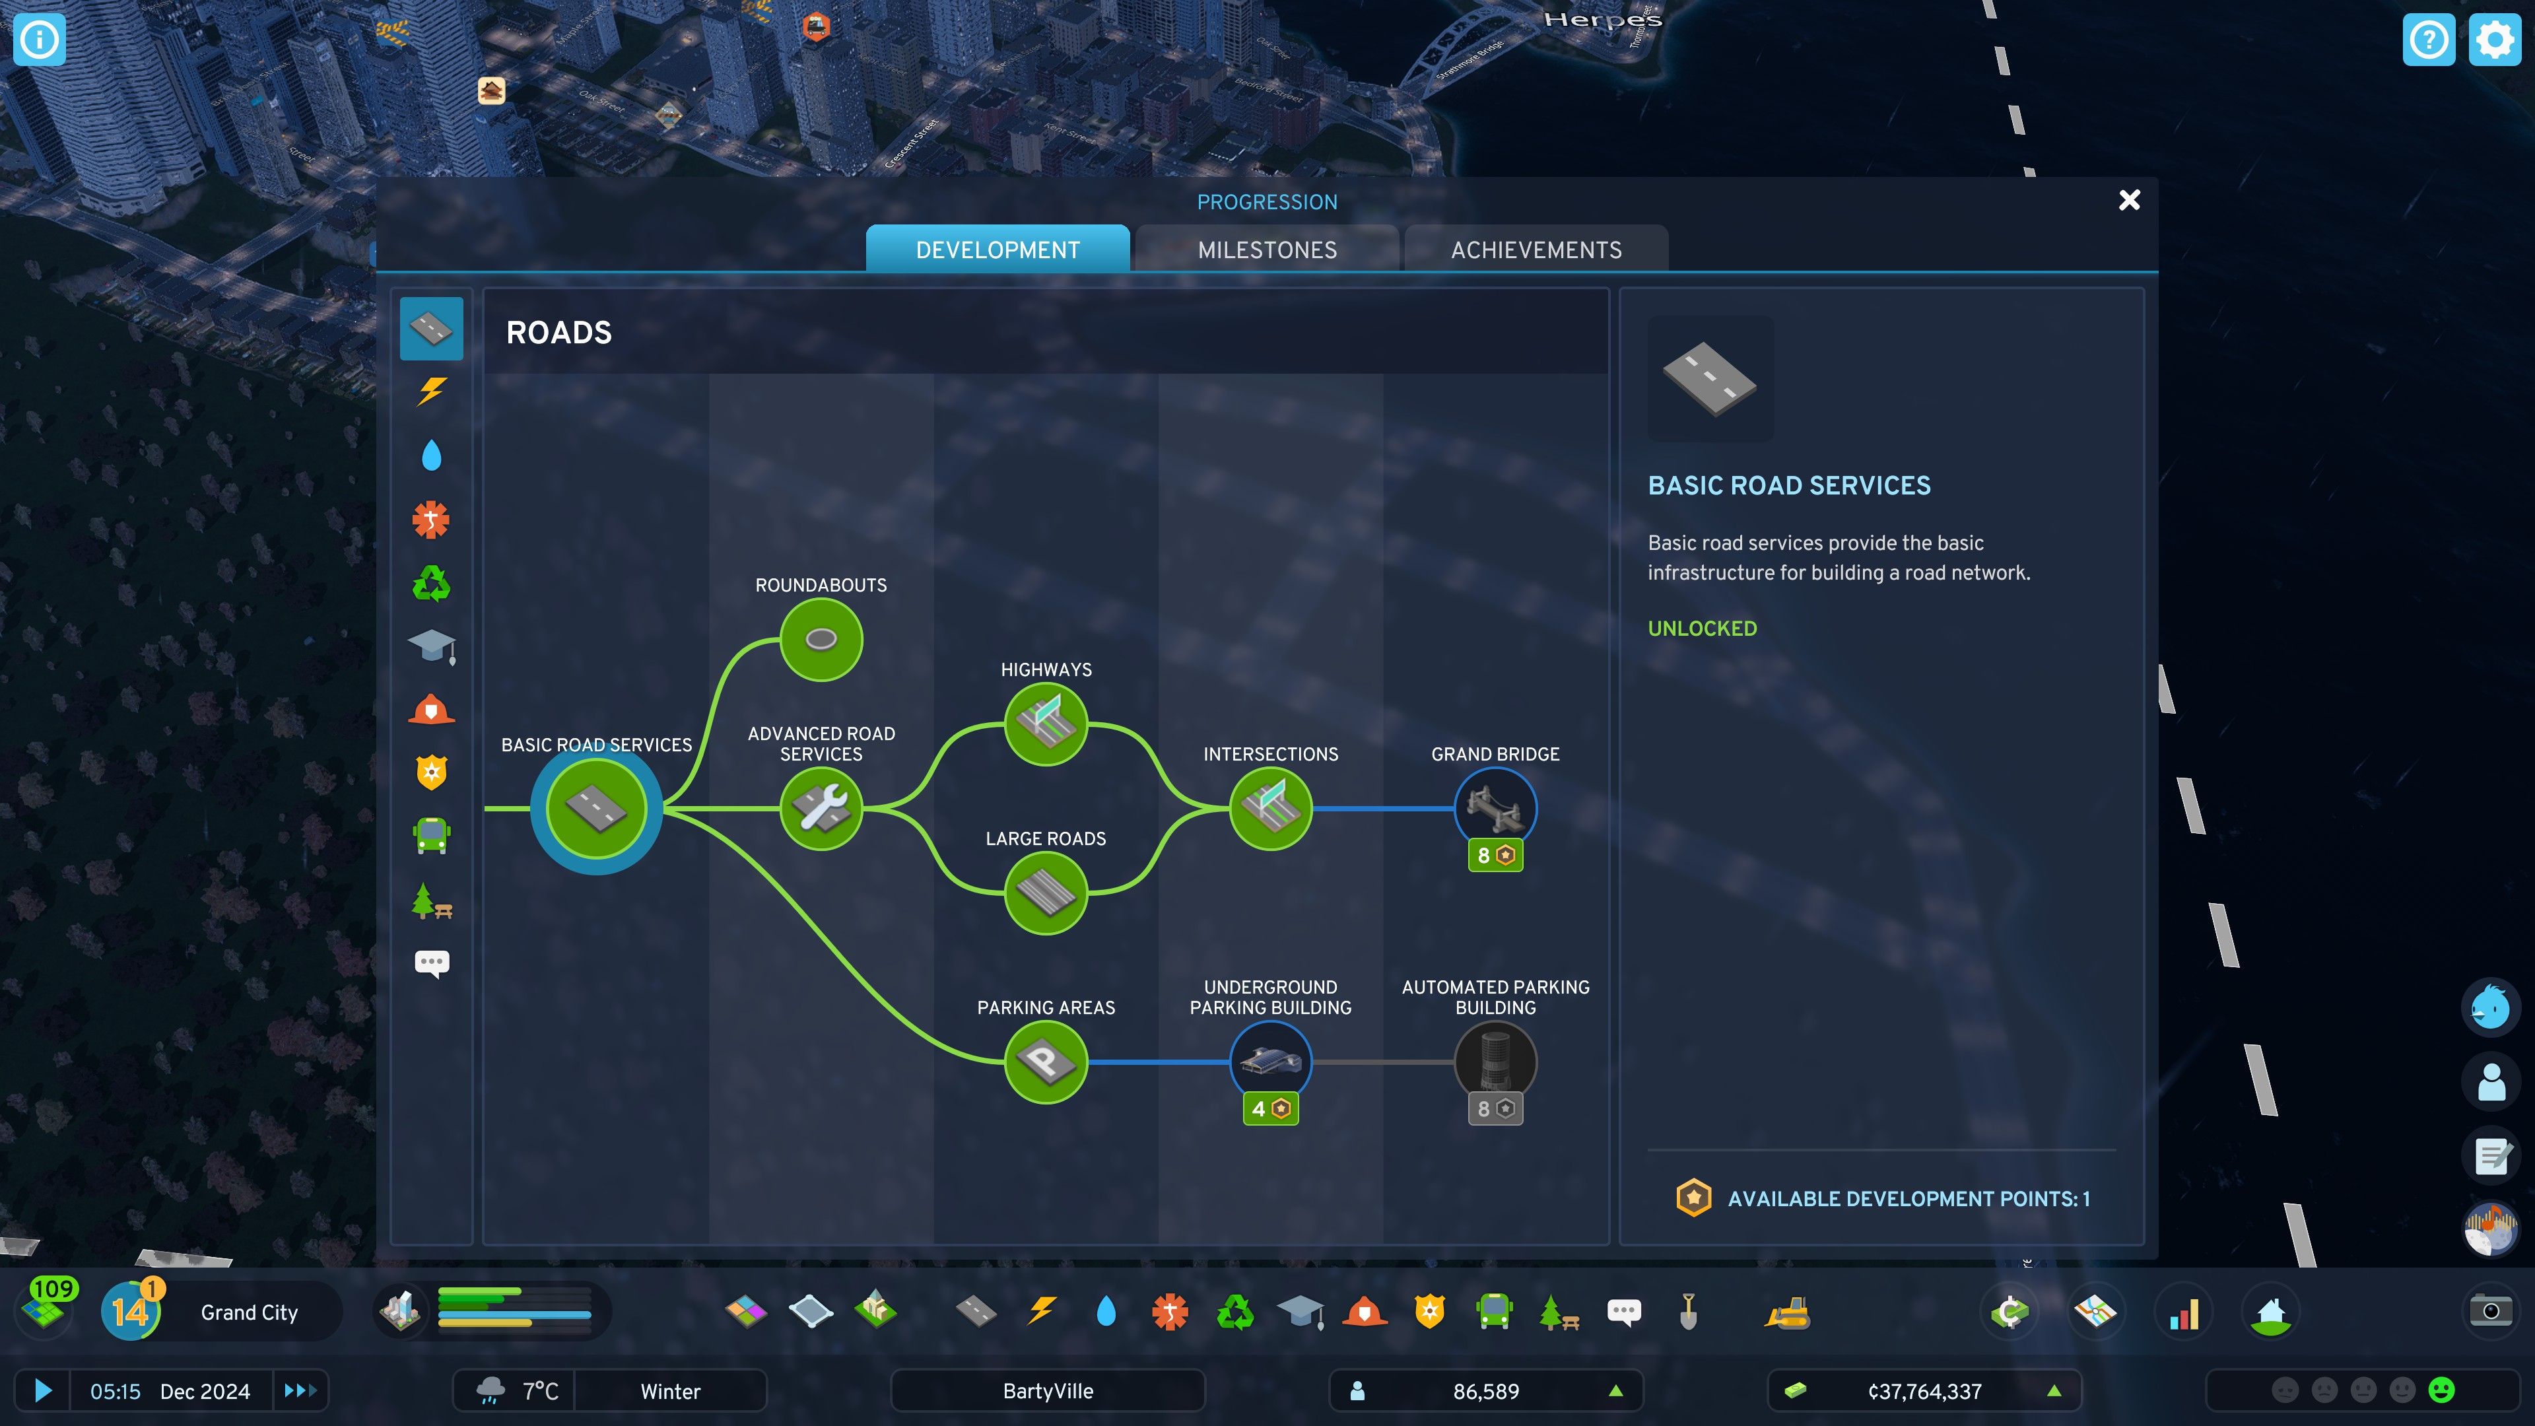The height and width of the screenshot is (1426, 2535).
Task: Click the BartyVille city name field
Action: (x=1047, y=1390)
